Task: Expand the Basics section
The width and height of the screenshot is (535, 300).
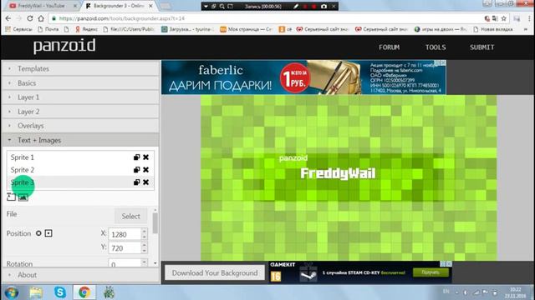Action: pyautogui.click(x=80, y=83)
